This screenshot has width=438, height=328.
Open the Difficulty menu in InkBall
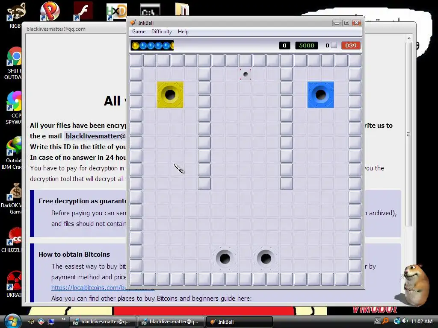click(x=161, y=32)
